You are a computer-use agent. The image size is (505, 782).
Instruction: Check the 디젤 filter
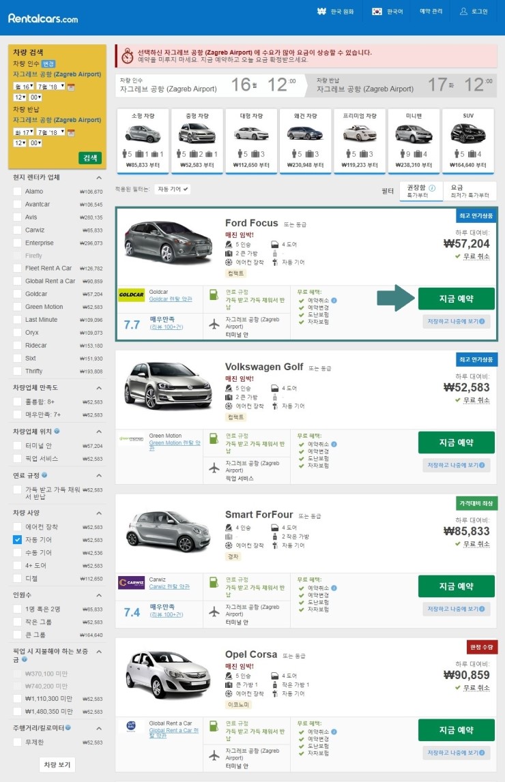point(18,579)
